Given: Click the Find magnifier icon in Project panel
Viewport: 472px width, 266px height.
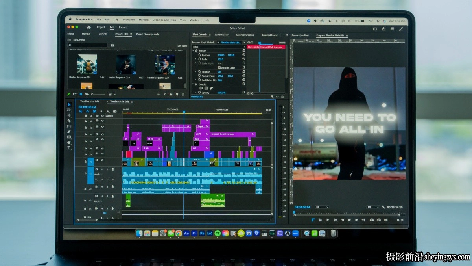Looking at the screenshot, I should coord(165,94).
